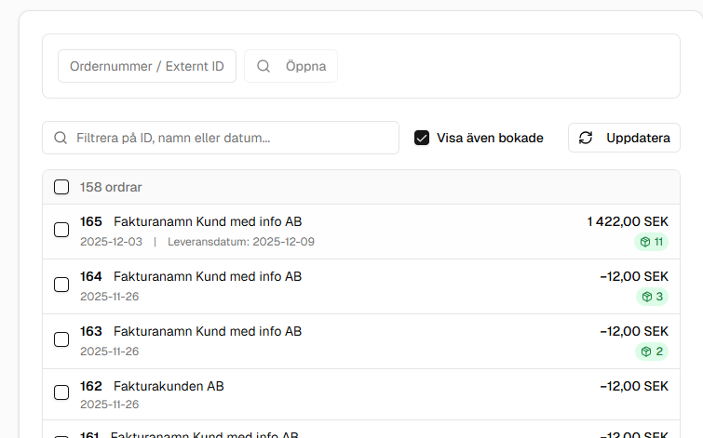Click package badge showing 11 on order 165
The width and height of the screenshot is (703, 438).
651,242
